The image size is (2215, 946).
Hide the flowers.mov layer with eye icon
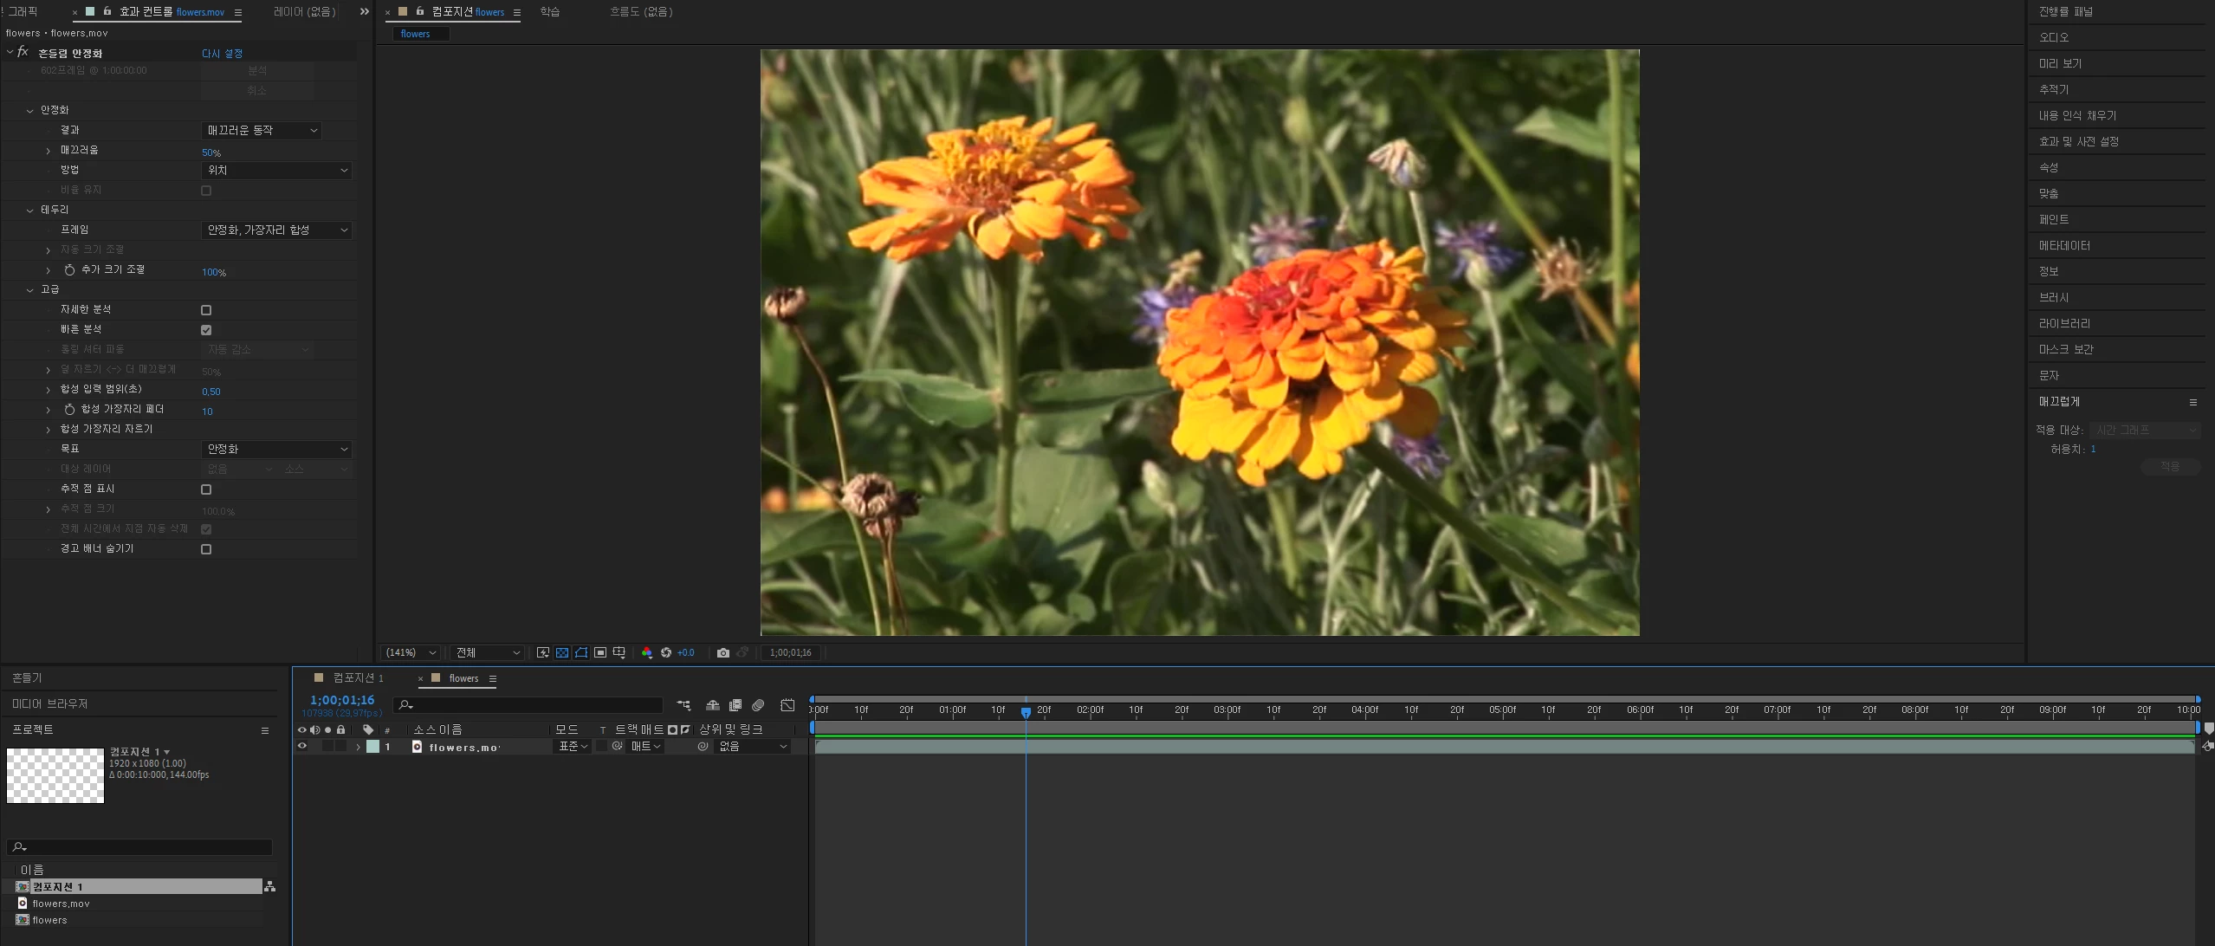pyautogui.click(x=302, y=747)
